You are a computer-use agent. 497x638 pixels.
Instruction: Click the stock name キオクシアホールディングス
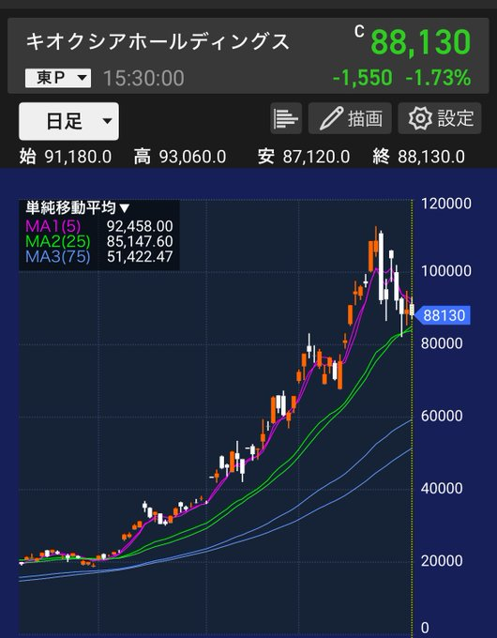click(158, 42)
